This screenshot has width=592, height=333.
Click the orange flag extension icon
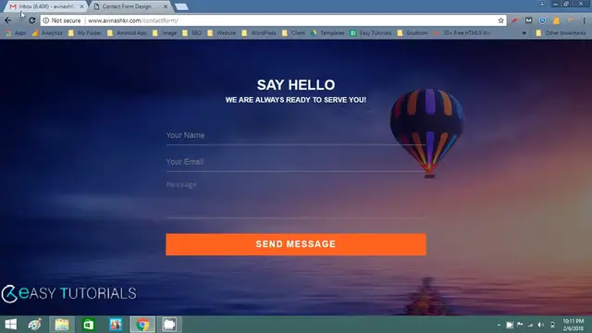(571, 20)
